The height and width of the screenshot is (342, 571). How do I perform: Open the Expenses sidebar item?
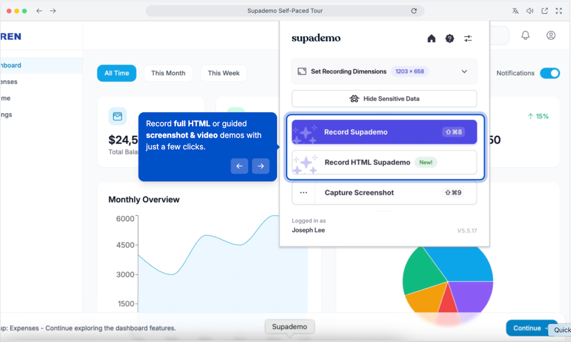(41, 82)
